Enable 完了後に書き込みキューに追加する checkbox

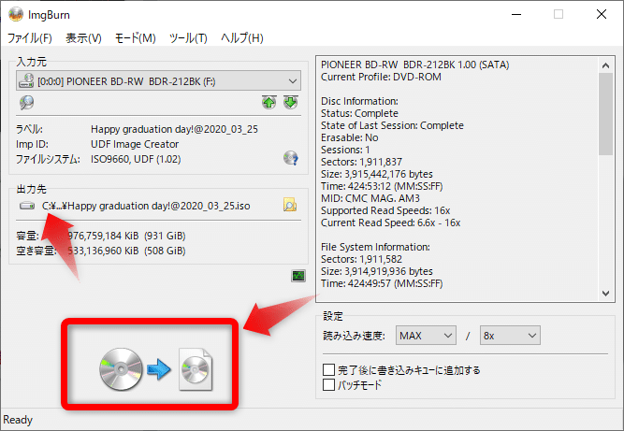(328, 370)
